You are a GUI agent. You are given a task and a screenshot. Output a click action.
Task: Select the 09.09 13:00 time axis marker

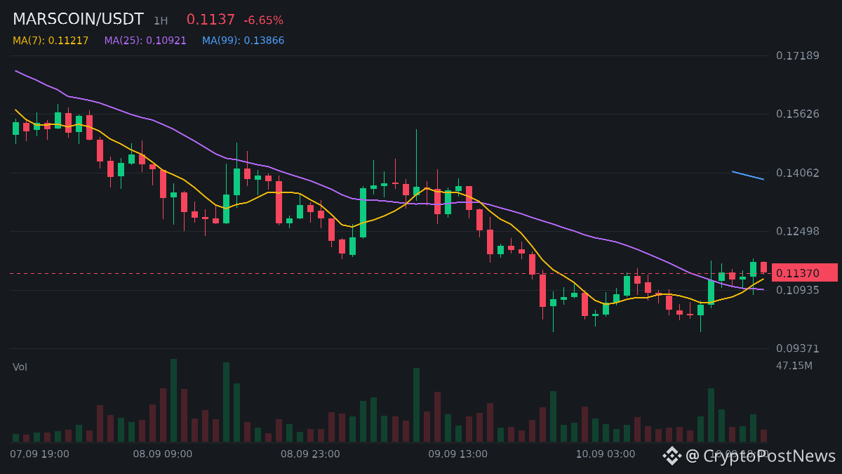tap(457, 454)
